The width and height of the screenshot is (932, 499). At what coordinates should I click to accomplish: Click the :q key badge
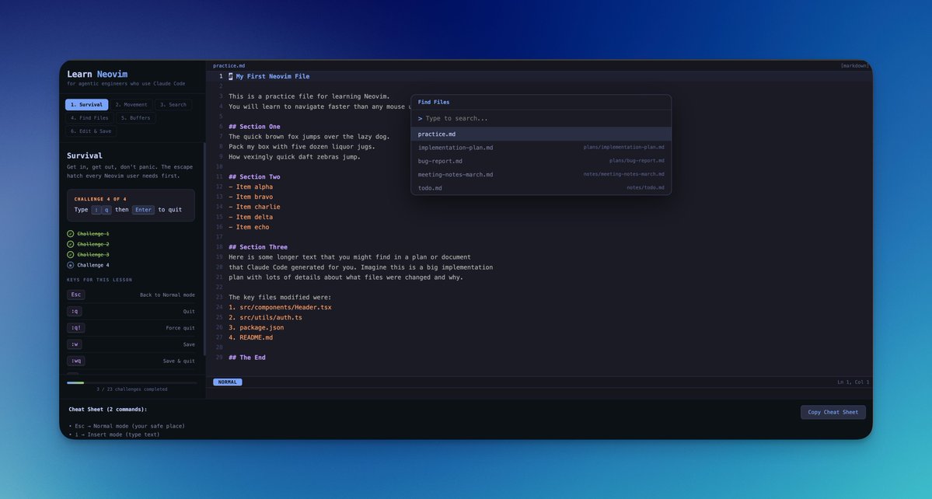pyautogui.click(x=75, y=311)
